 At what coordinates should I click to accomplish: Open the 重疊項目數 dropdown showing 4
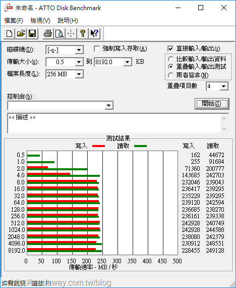coord(224,86)
